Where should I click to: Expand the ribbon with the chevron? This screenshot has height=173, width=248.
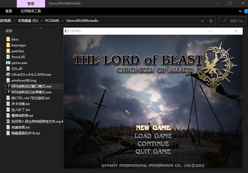point(240,11)
